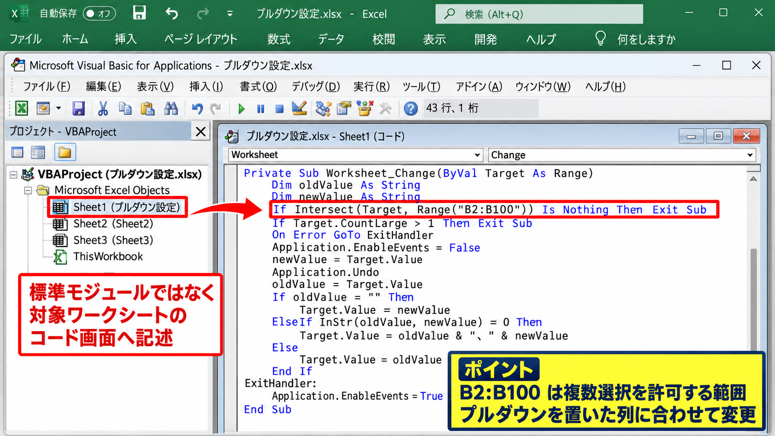
Task: Click the Cut scissors icon
Action: tap(102, 108)
